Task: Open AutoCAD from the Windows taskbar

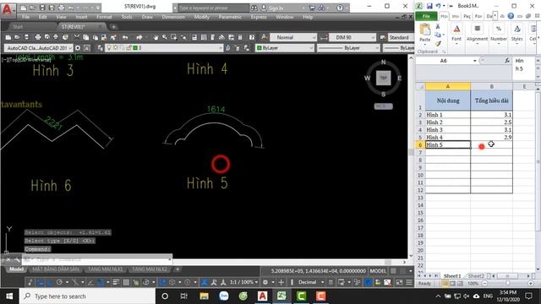Action: click(262, 296)
